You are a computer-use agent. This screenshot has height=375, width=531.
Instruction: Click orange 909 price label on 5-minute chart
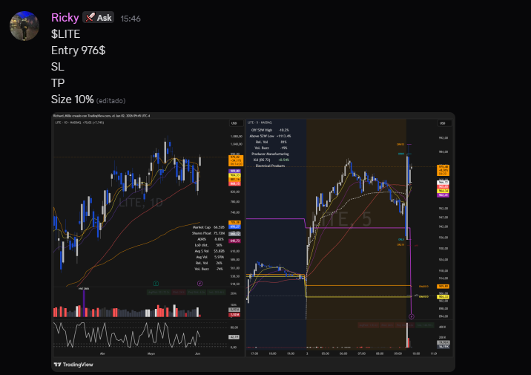point(443,287)
